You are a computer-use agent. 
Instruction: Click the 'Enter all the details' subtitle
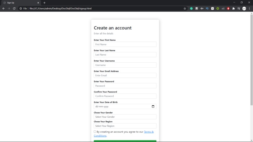click(x=104, y=34)
